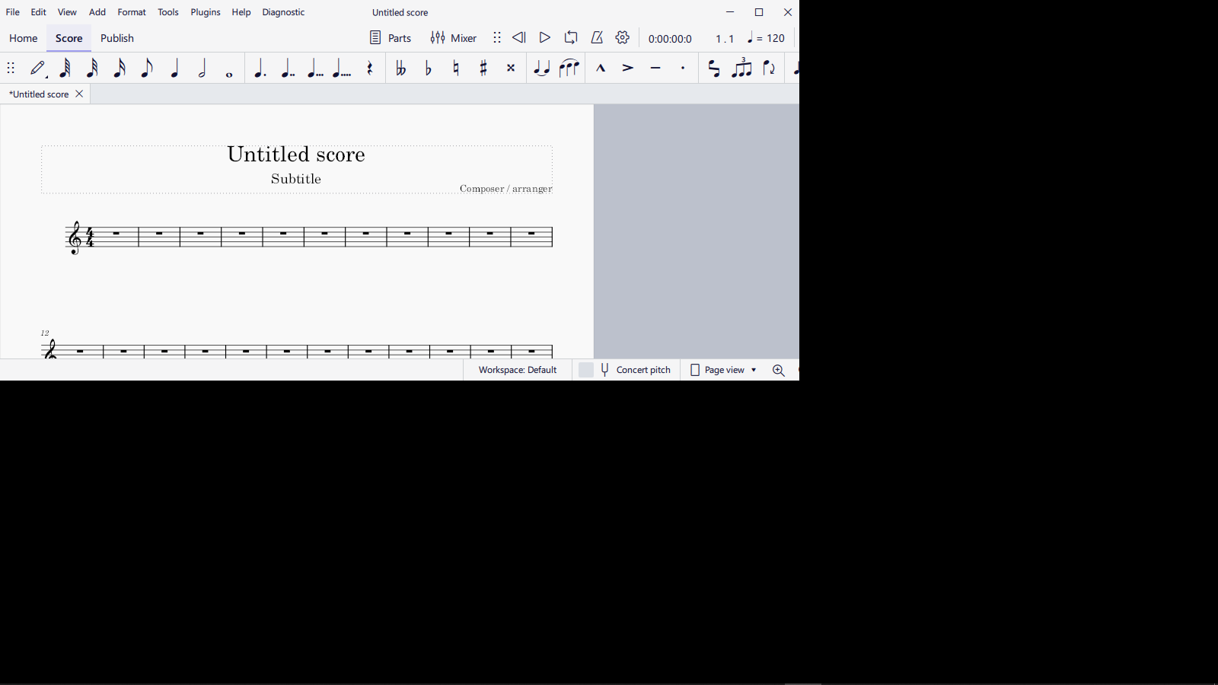This screenshot has width=1218, height=685.
Task: Toggle loop playback
Action: (x=571, y=38)
